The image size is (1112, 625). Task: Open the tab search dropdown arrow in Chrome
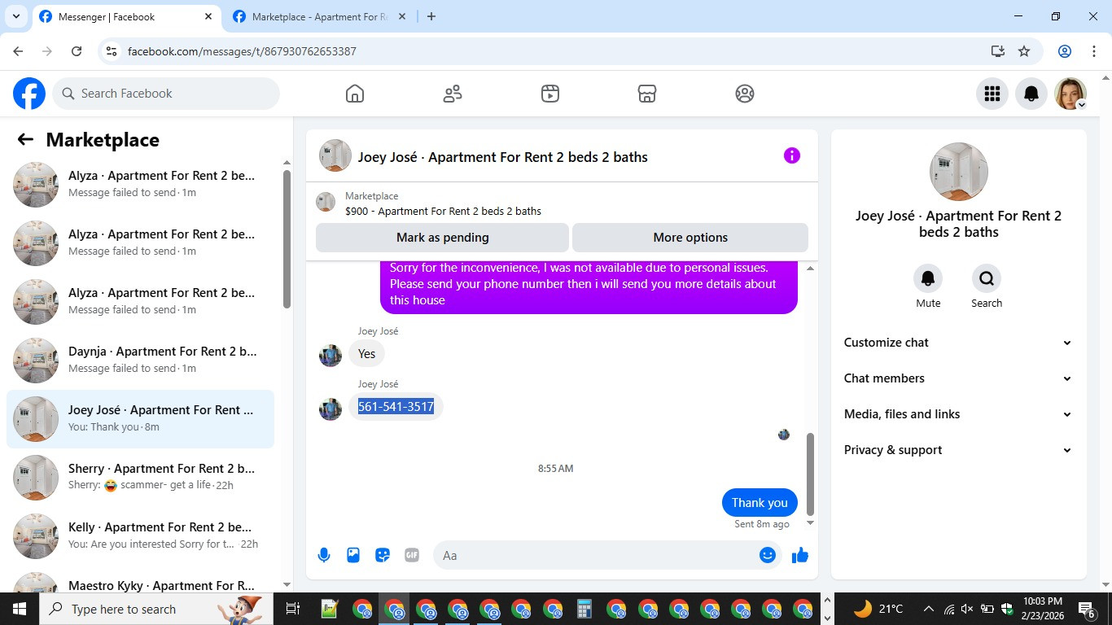point(15,16)
